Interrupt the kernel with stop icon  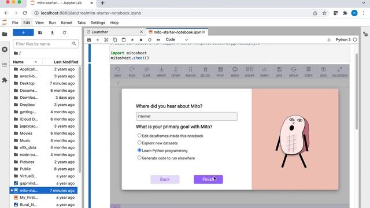click(x=141, y=40)
